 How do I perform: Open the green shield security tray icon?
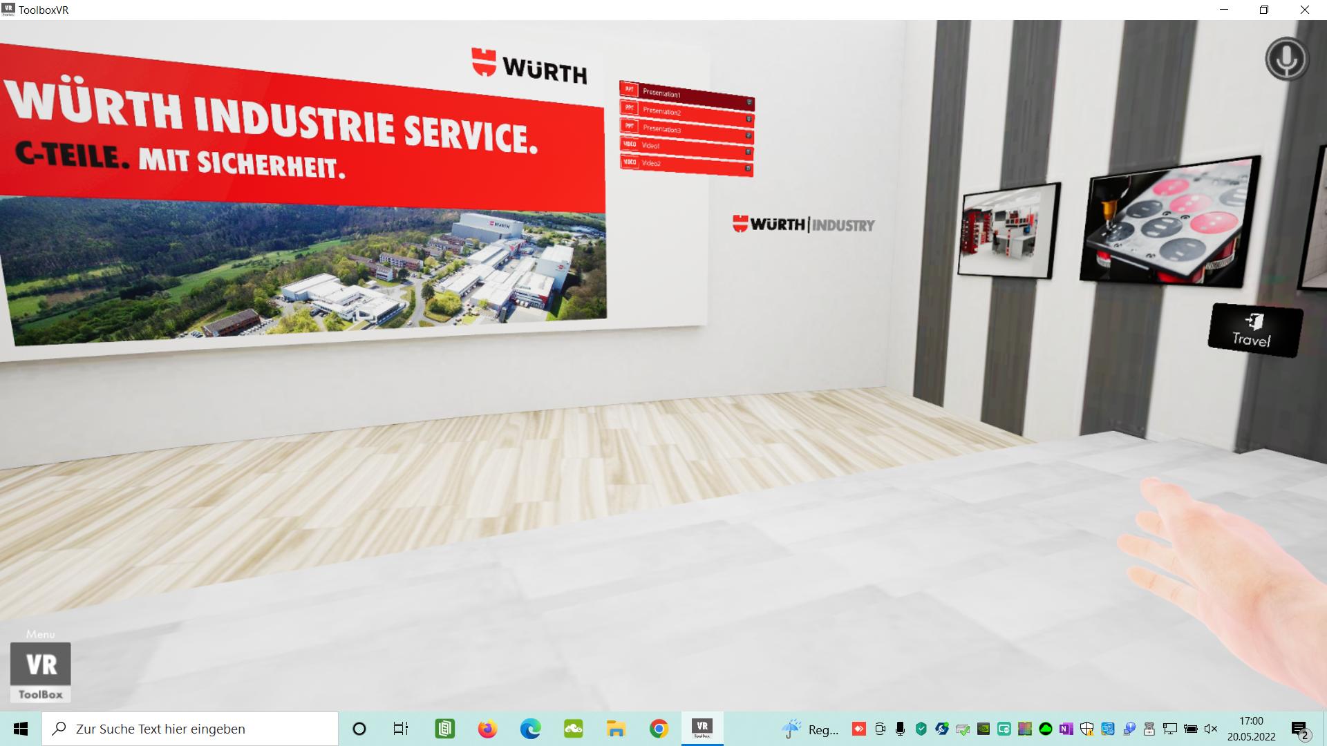[x=921, y=729]
